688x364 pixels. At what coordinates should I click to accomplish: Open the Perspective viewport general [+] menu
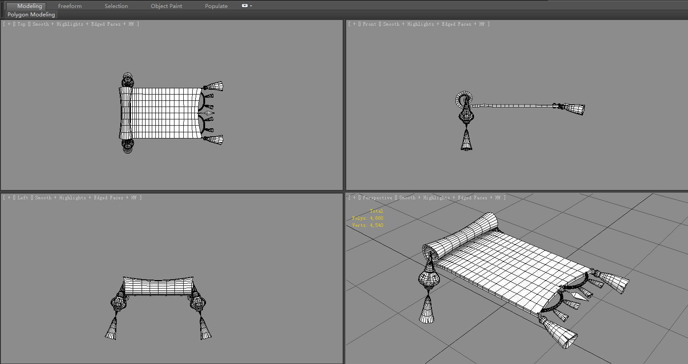354,198
